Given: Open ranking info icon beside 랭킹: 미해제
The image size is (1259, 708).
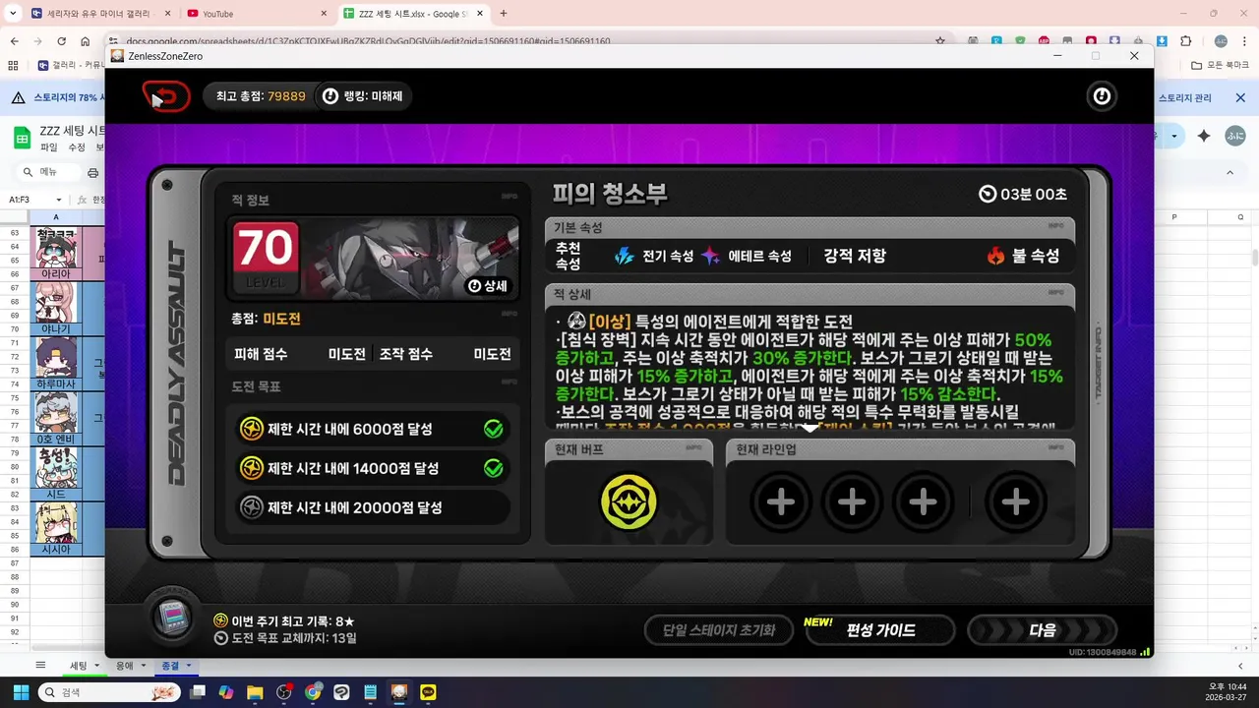Looking at the screenshot, I should [x=330, y=96].
